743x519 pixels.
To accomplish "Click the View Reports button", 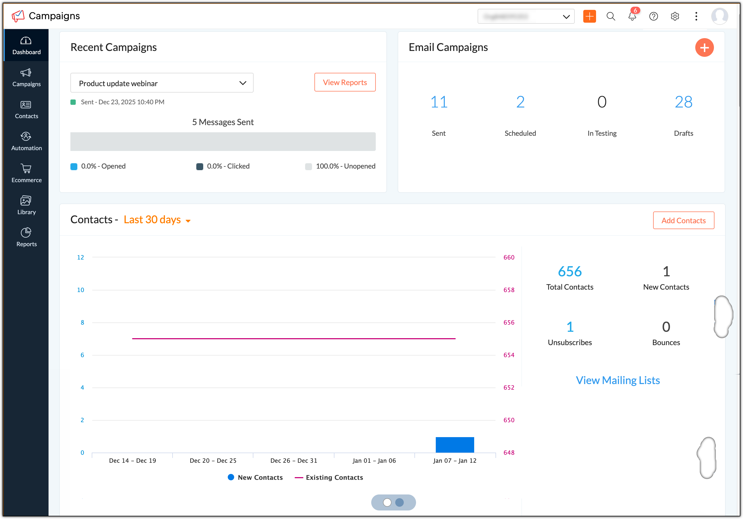I will point(345,82).
